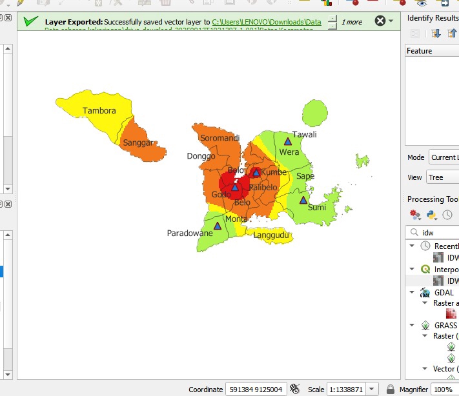Collapse the GDAL provider group
459x396 pixels.
point(413,292)
